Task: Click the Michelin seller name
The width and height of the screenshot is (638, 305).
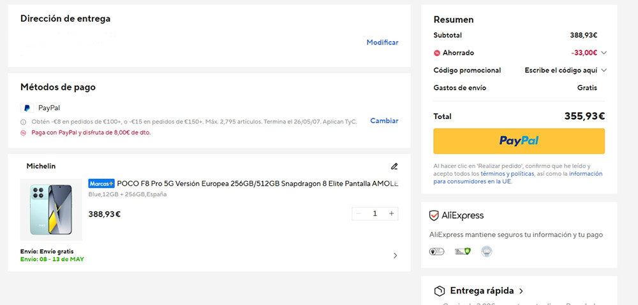Action: pyautogui.click(x=41, y=166)
